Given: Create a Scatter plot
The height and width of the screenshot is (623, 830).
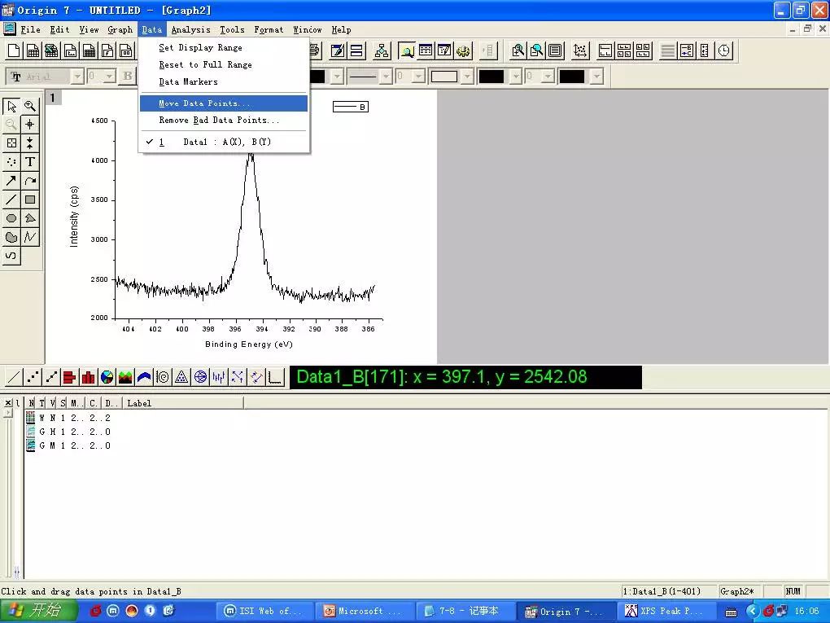Looking at the screenshot, I should (x=33, y=377).
